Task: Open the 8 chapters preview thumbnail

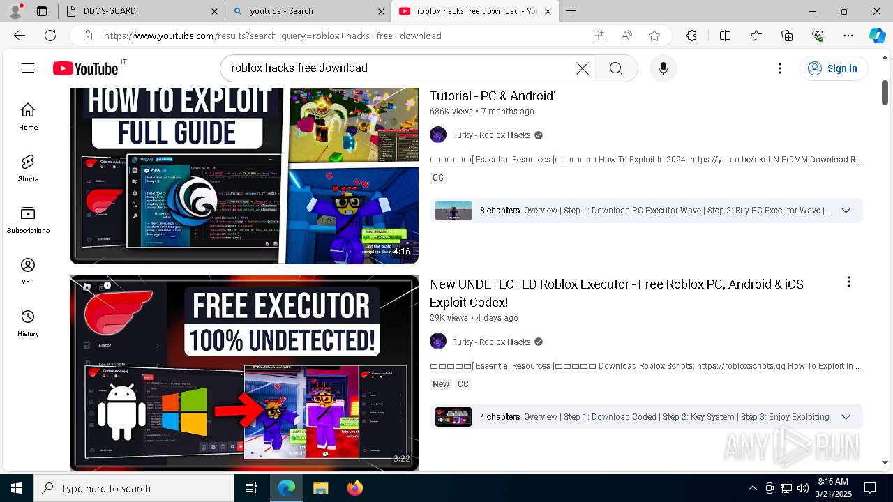Action: click(453, 211)
